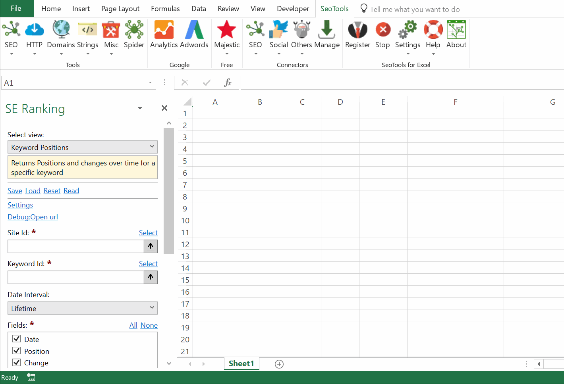The width and height of the screenshot is (564, 384).
Task: Click the None fields link
Action: tap(149, 325)
